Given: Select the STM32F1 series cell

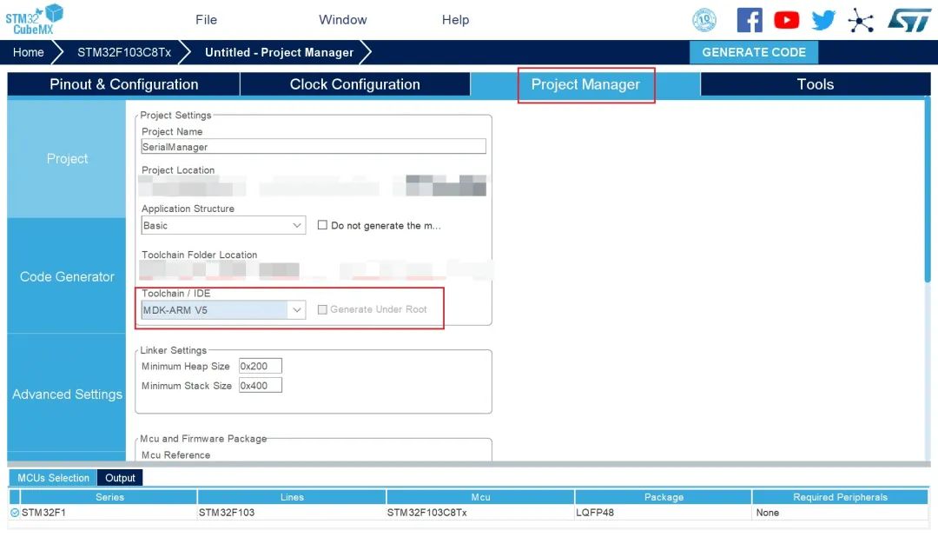Looking at the screenshot, I should coord(109,513).
